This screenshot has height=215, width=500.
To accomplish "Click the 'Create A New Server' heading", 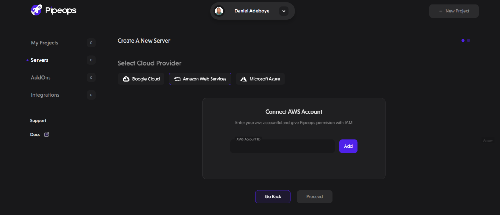I will 144,41.
